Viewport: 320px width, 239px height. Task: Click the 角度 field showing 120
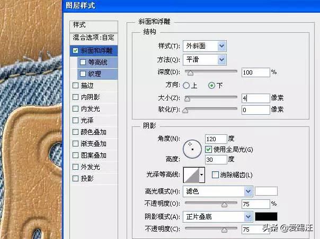(x=216, y=139)
